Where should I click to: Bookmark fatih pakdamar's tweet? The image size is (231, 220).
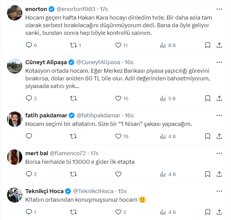coord(208,136)
